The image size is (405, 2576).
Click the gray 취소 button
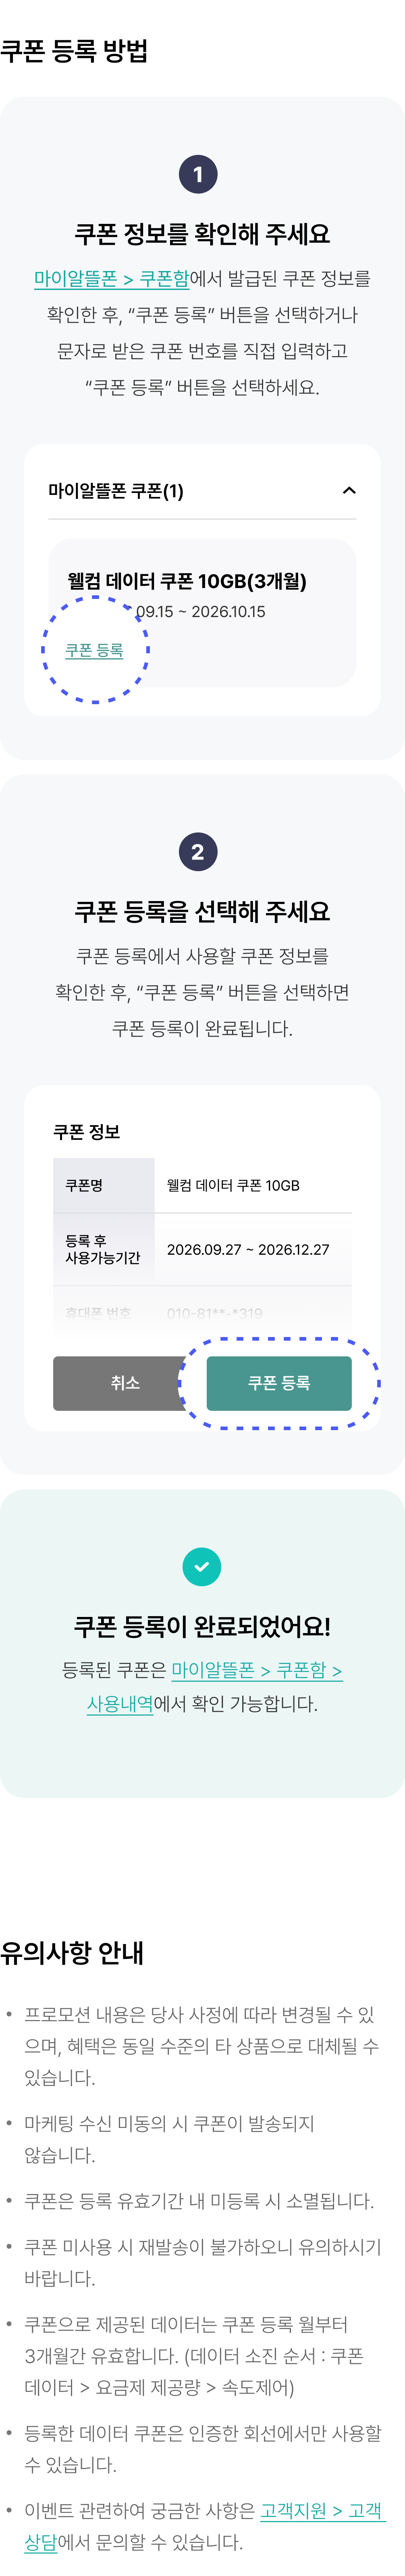click(125, 1383)
